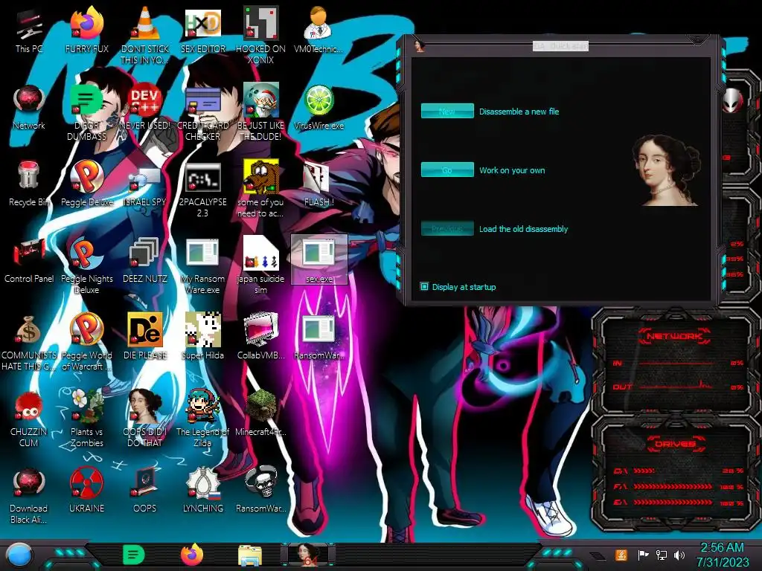Select the Super Hilda icon
The width and height of the screenshot is (762, 571).
click(202, 329)
